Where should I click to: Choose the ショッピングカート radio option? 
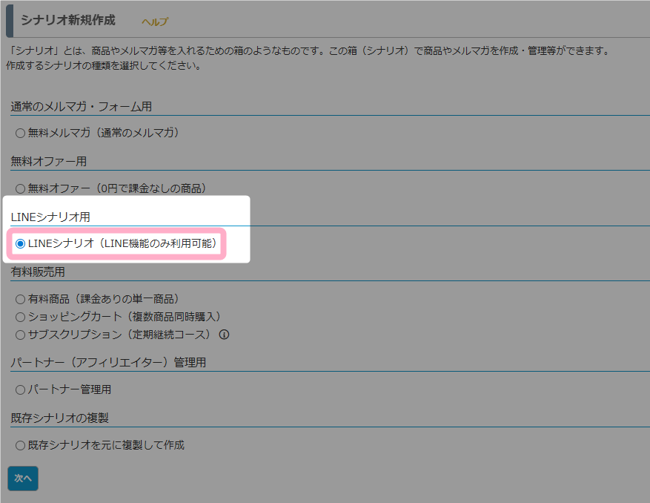(20, 317)
